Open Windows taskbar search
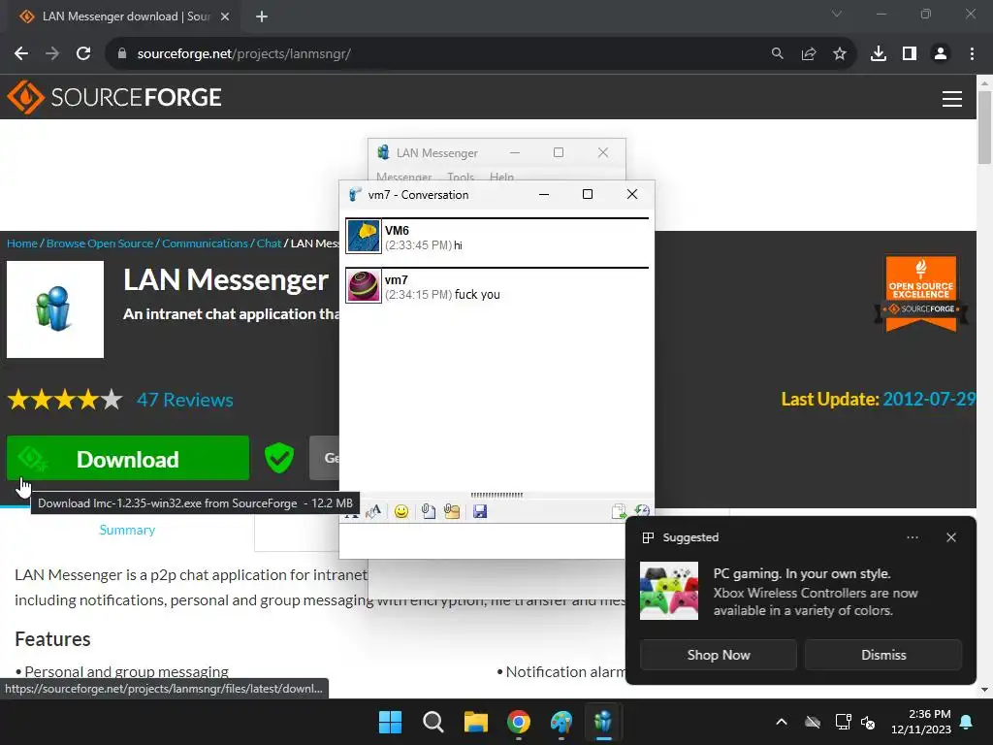Image resolution: width=993 pixels, height=745 pixels. pos(433,722)
